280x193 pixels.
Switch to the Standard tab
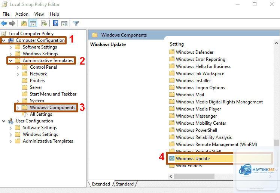coord(125,184)
